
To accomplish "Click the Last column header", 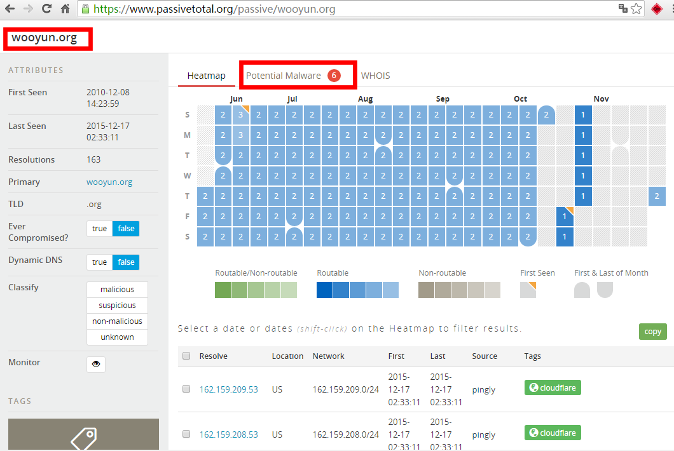I will pyautogui.click(x=437, y=356).
